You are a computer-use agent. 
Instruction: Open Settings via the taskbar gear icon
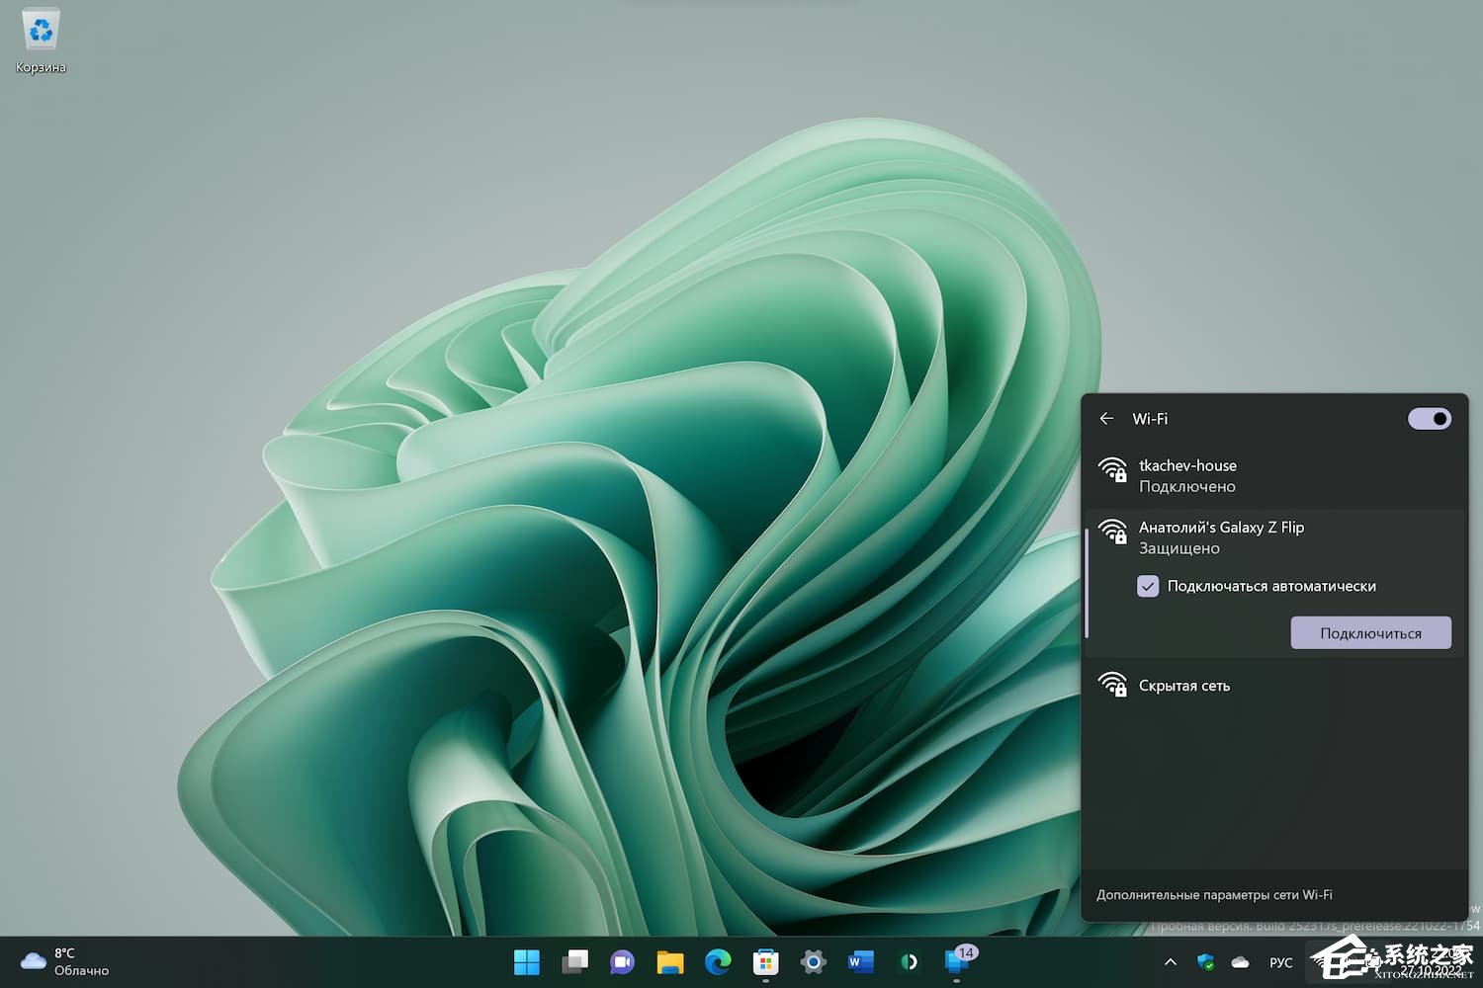(x=812, y=961)
